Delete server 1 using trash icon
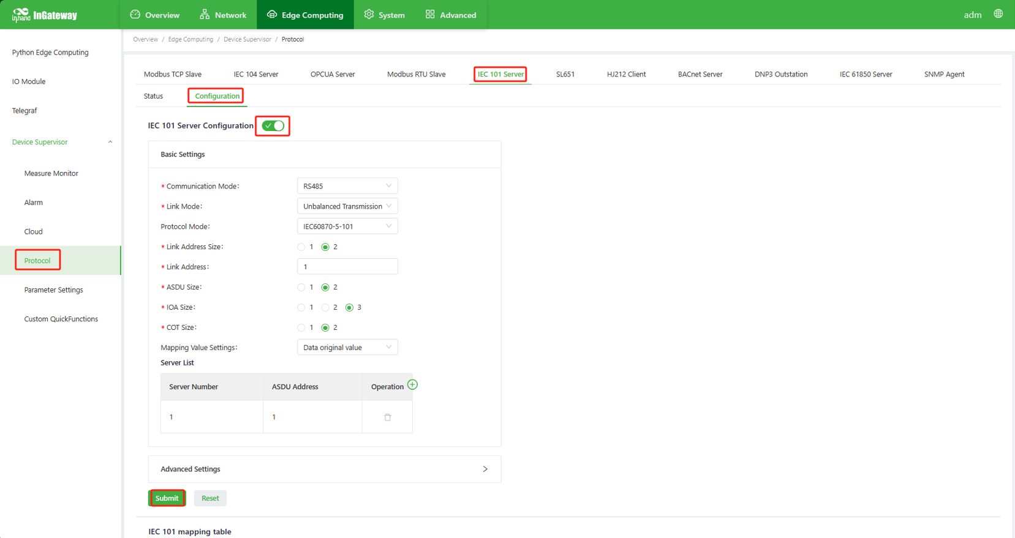 tap(387, 417)
